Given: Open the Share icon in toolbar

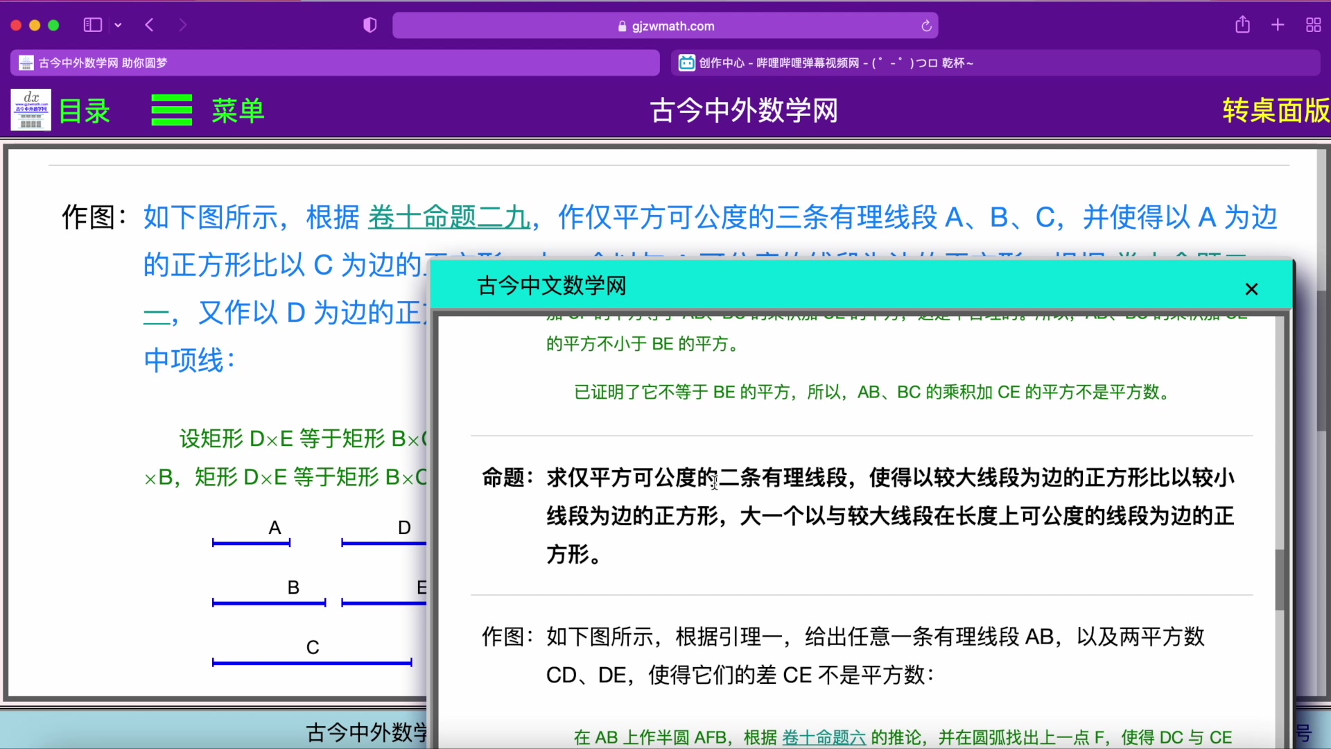Looking at the screenshot, I should click(1242, 25).
